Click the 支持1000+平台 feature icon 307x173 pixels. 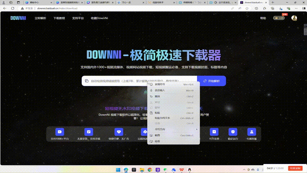pos(60,132)
